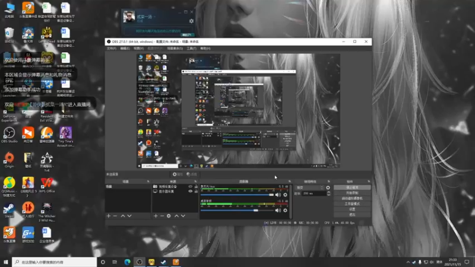Open the Tools menu in OBS
The image size is (475, 267).
pyautogui.click(x=191, y=49)
